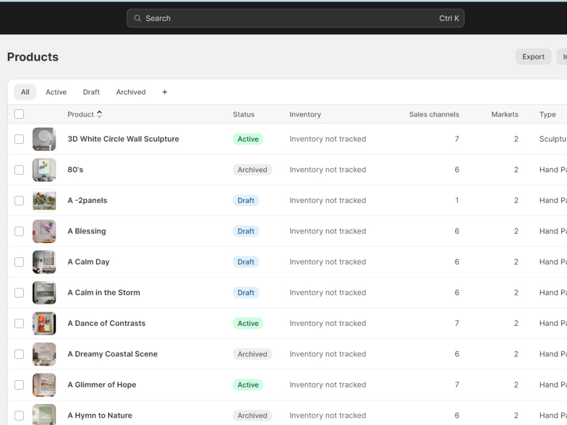The width and height of the screenshot is (567, 425).
Task: Select the A Calm Day checkbox
Action: (x=19, y=262)
